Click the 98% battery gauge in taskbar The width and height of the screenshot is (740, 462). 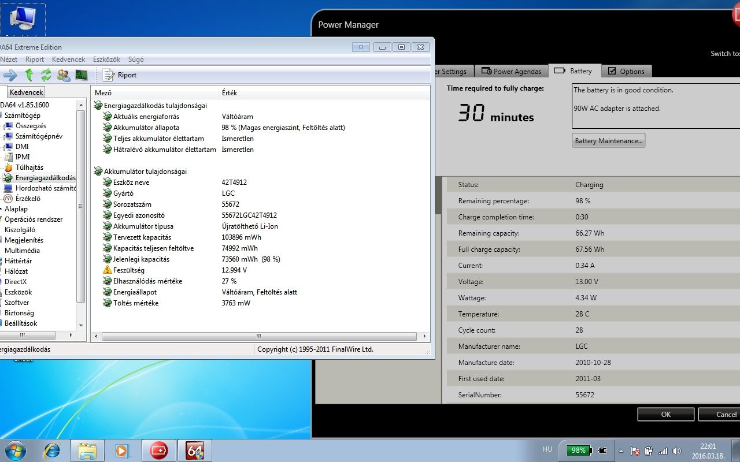(x=579, y=450)
